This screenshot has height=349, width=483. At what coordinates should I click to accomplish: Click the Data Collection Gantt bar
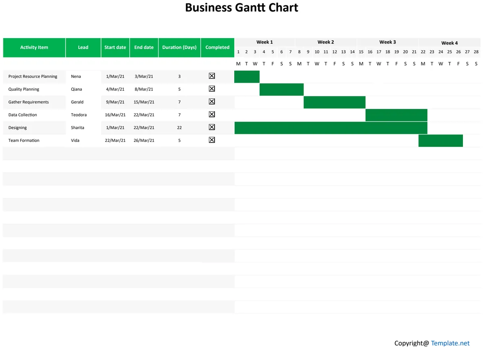pos(396,115)
